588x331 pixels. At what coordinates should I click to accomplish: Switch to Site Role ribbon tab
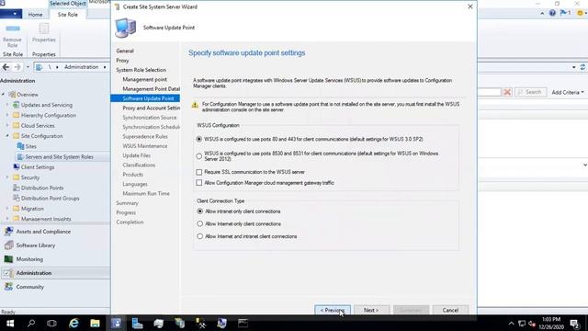click(x=67, y=15)
